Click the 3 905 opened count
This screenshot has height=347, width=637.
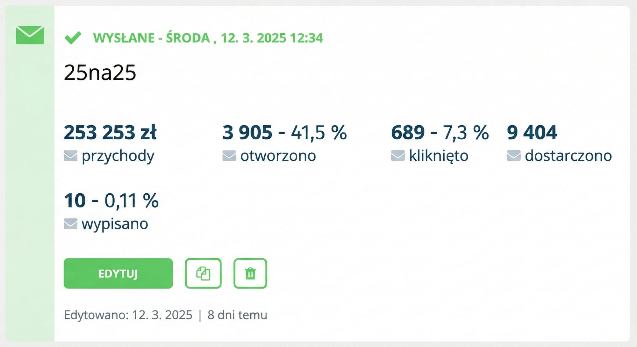[248, 133]
